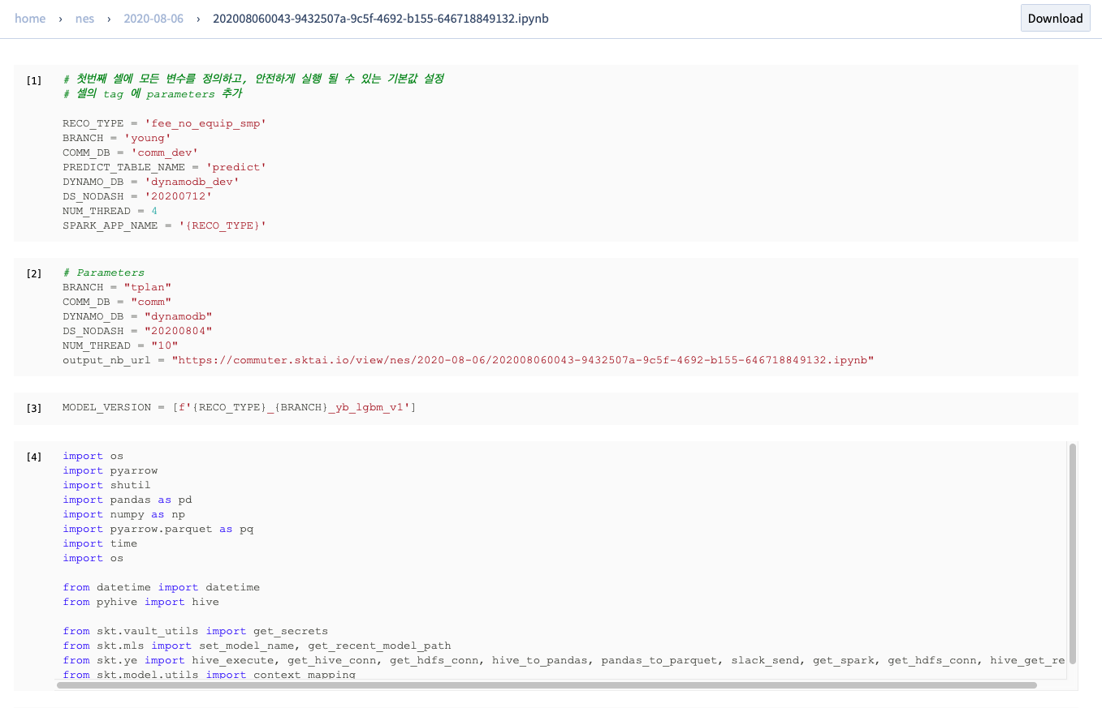Select the cell [3] execution label
Screen dimensions: 1102x708
[34, 408]
